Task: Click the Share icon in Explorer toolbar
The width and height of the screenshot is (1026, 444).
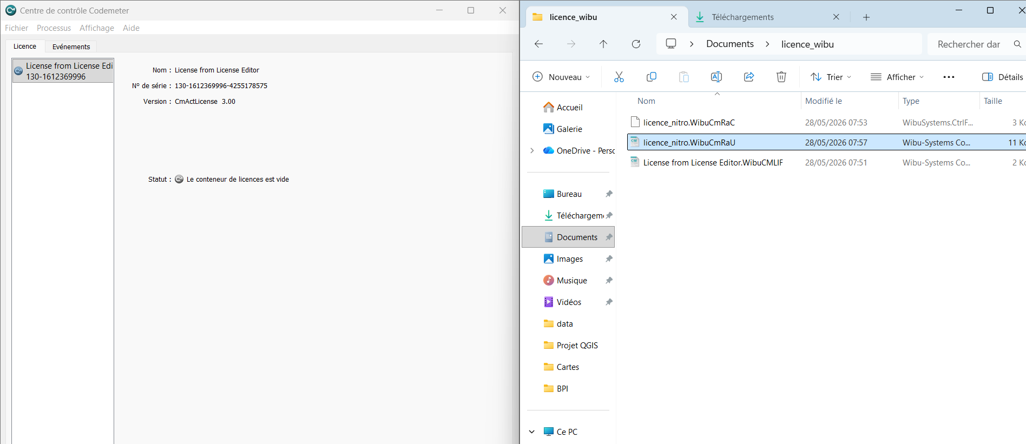Action: pyautogui.click(x=749, y=77)
